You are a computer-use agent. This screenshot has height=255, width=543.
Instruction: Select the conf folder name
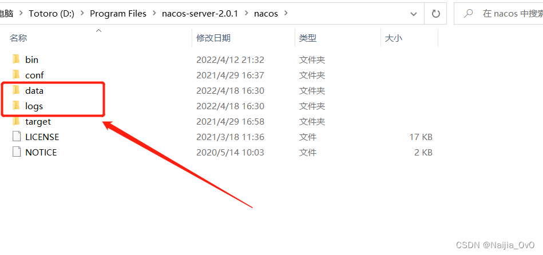[x=34, y=75]
